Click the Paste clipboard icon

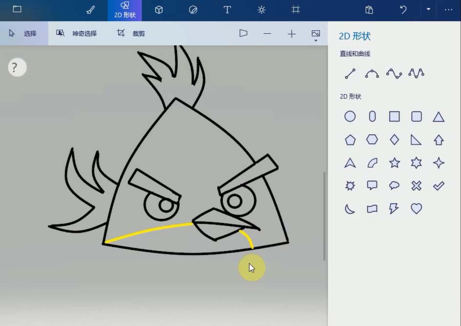tap(369, 10)
